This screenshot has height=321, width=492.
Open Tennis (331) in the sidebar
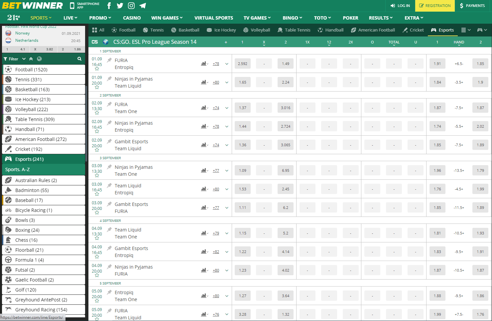click(44, 80)
